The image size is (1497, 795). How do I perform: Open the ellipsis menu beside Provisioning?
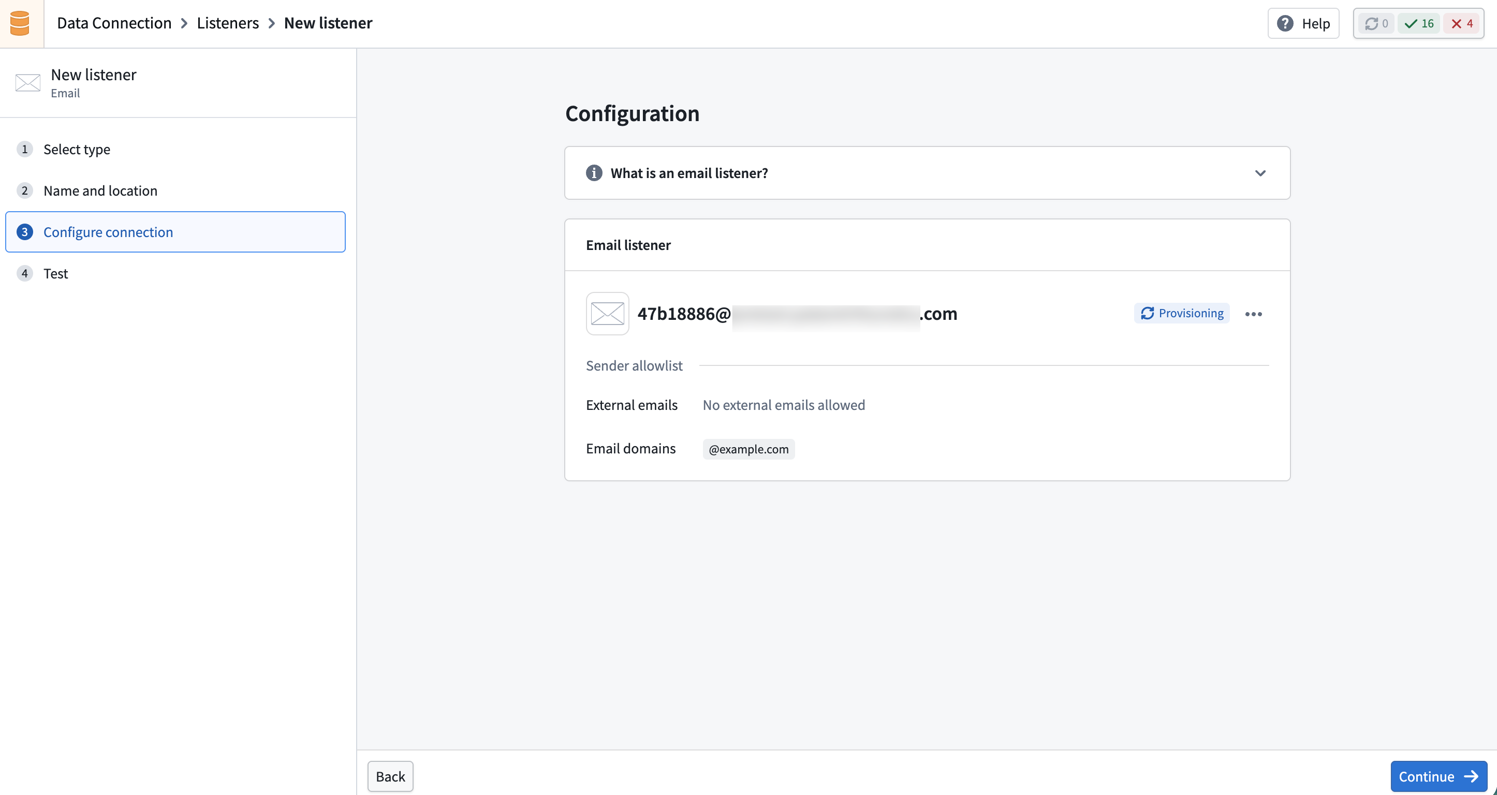click(1254, 314)
